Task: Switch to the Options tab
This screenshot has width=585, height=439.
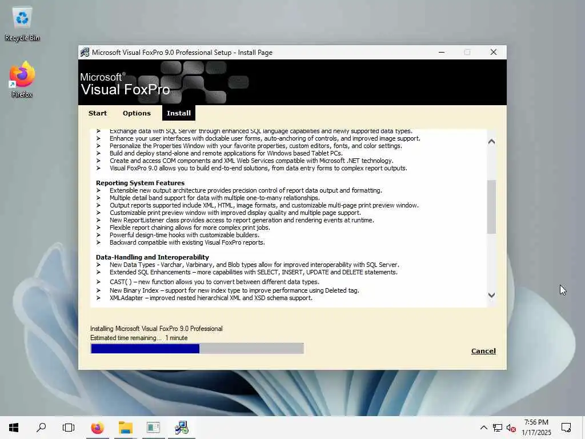Action: (x=137, y=113)
